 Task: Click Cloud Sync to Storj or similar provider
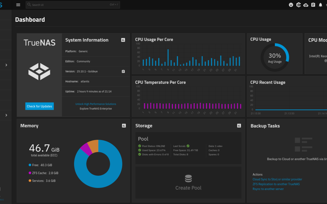click(x=277, y=179)
